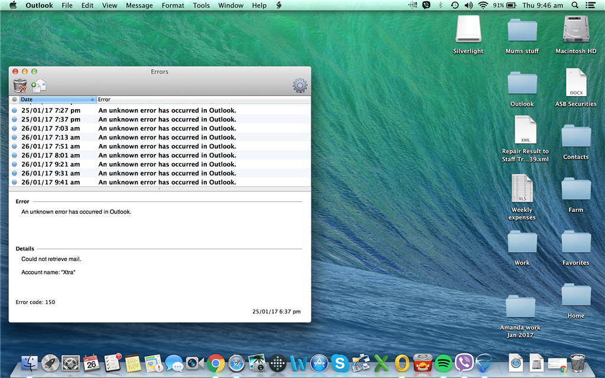Open Google Chrome from the Dock
Image resolution: width=605 pixels, height=378 pixels.
click(216, 363)
